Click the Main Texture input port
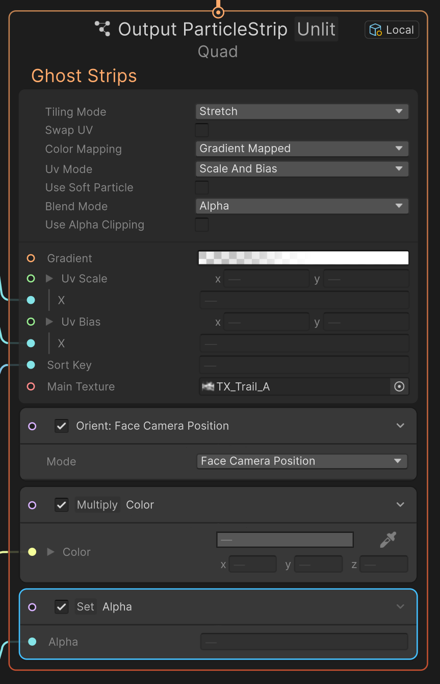440x684 pixels. [31, 386]
